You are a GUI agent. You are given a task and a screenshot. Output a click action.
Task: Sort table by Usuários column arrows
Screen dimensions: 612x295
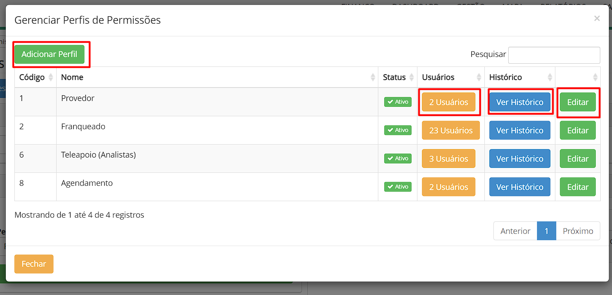479,77
